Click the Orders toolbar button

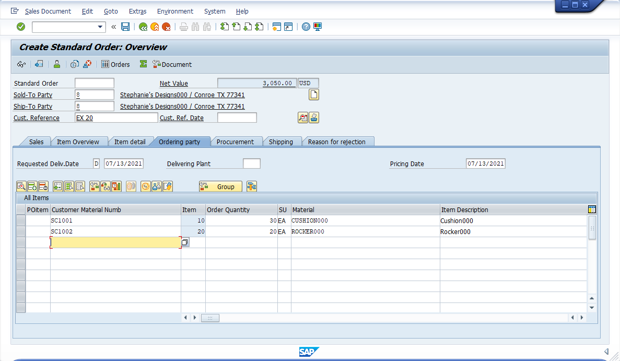coord(115,64)
